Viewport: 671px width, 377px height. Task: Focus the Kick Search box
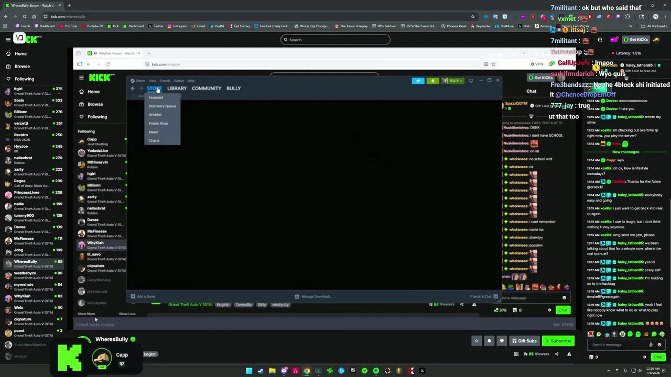click(x=335, y=40)
